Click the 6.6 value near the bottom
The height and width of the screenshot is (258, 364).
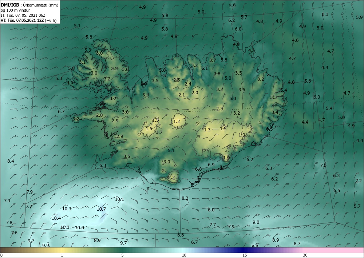[181, 235]
